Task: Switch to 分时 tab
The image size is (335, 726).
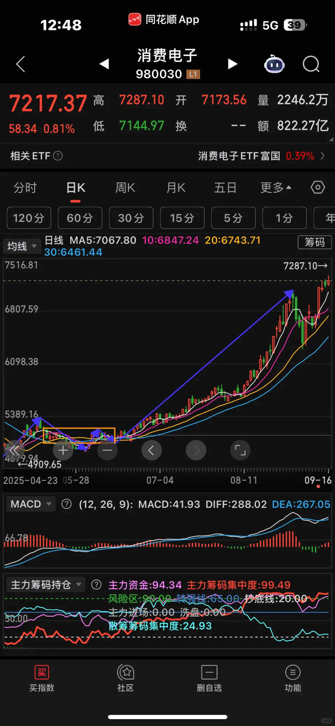Action: [x=25, y=188]
